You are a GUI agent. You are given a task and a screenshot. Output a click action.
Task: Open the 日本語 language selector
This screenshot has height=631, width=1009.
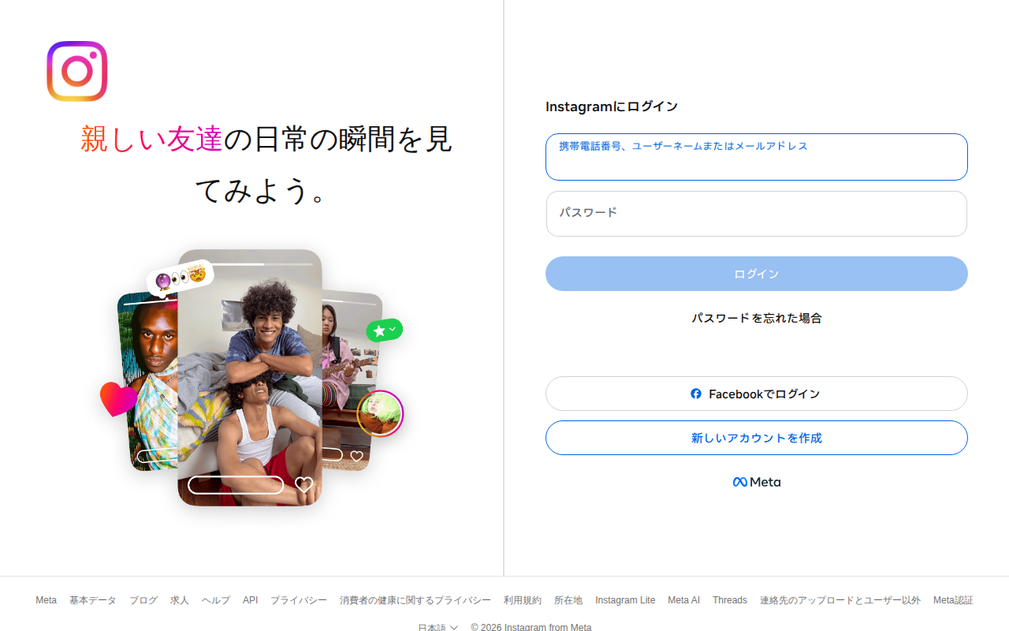(x=437, y=626)
